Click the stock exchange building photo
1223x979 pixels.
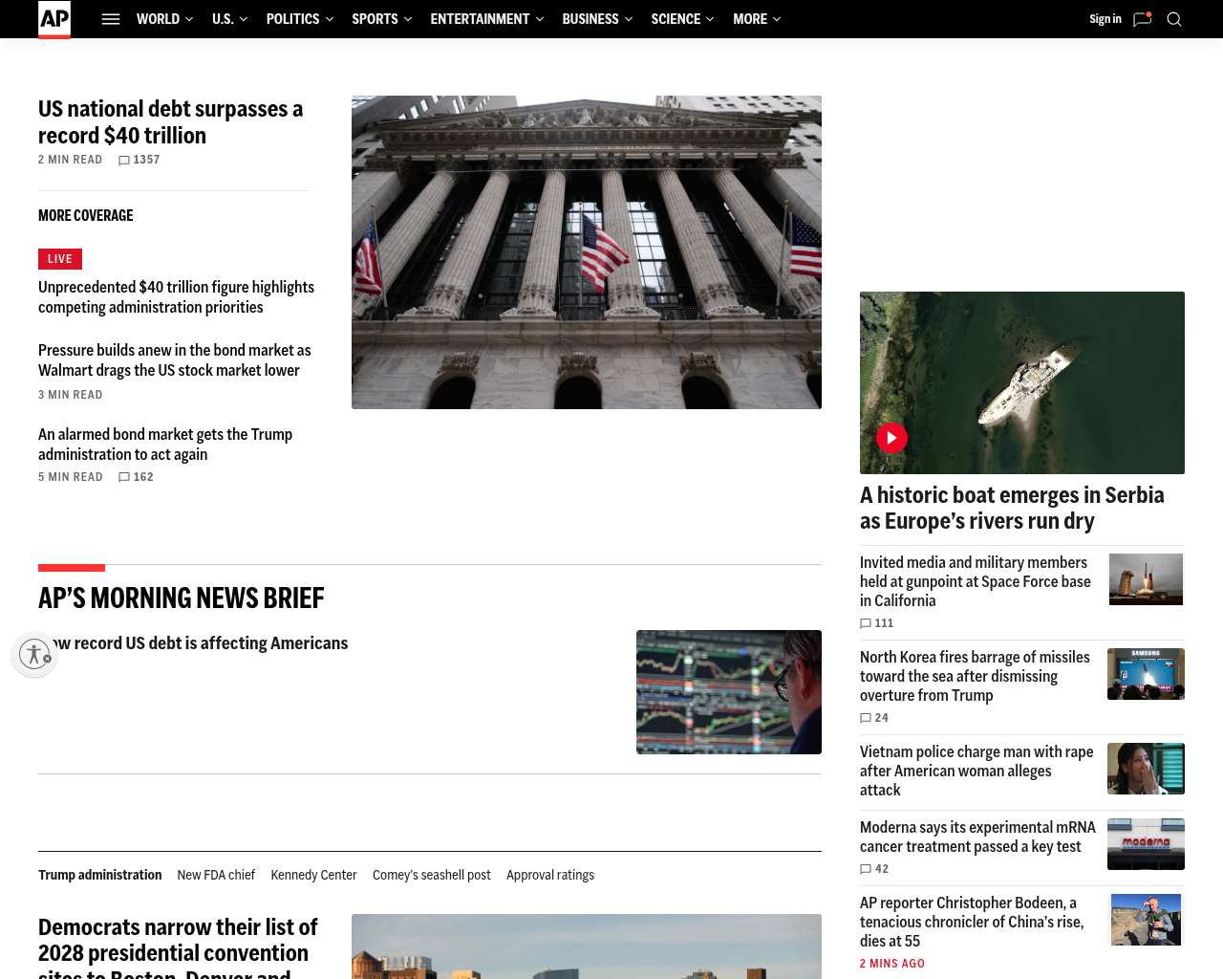pos(587,252)
